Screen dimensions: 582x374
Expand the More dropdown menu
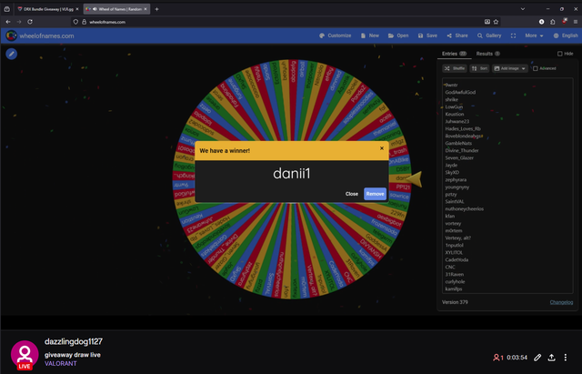(534, 35)
